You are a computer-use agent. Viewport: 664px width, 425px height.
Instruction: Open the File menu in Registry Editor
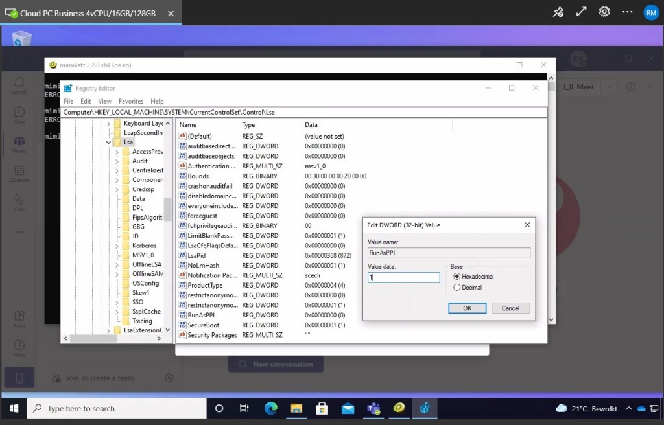(x=69, y=101)
